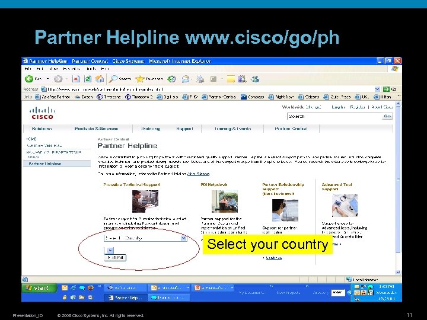Click the green Refresh toolbar icon
Screen dimensions: 427x320
(88, 79)
